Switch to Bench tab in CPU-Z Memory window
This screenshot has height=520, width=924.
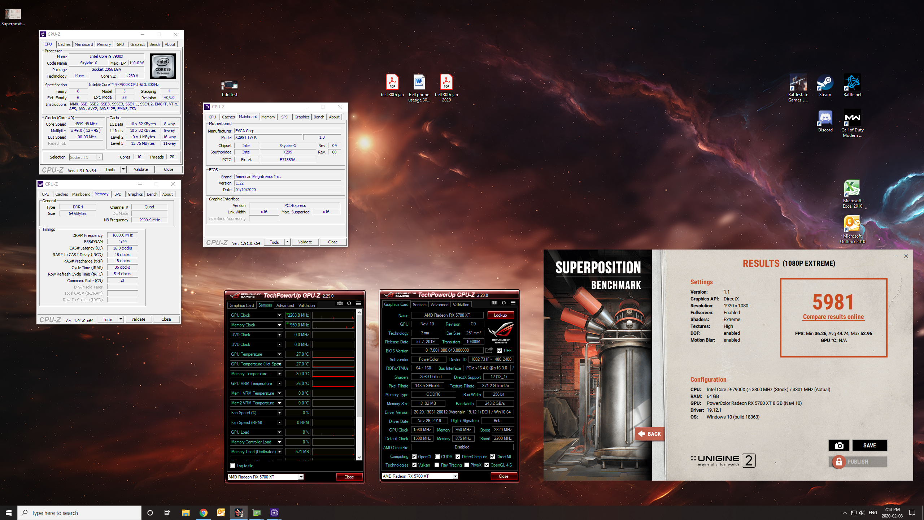click(152, 194)
